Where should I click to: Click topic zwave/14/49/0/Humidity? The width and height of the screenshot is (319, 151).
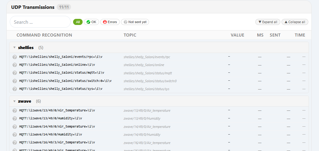142,135
